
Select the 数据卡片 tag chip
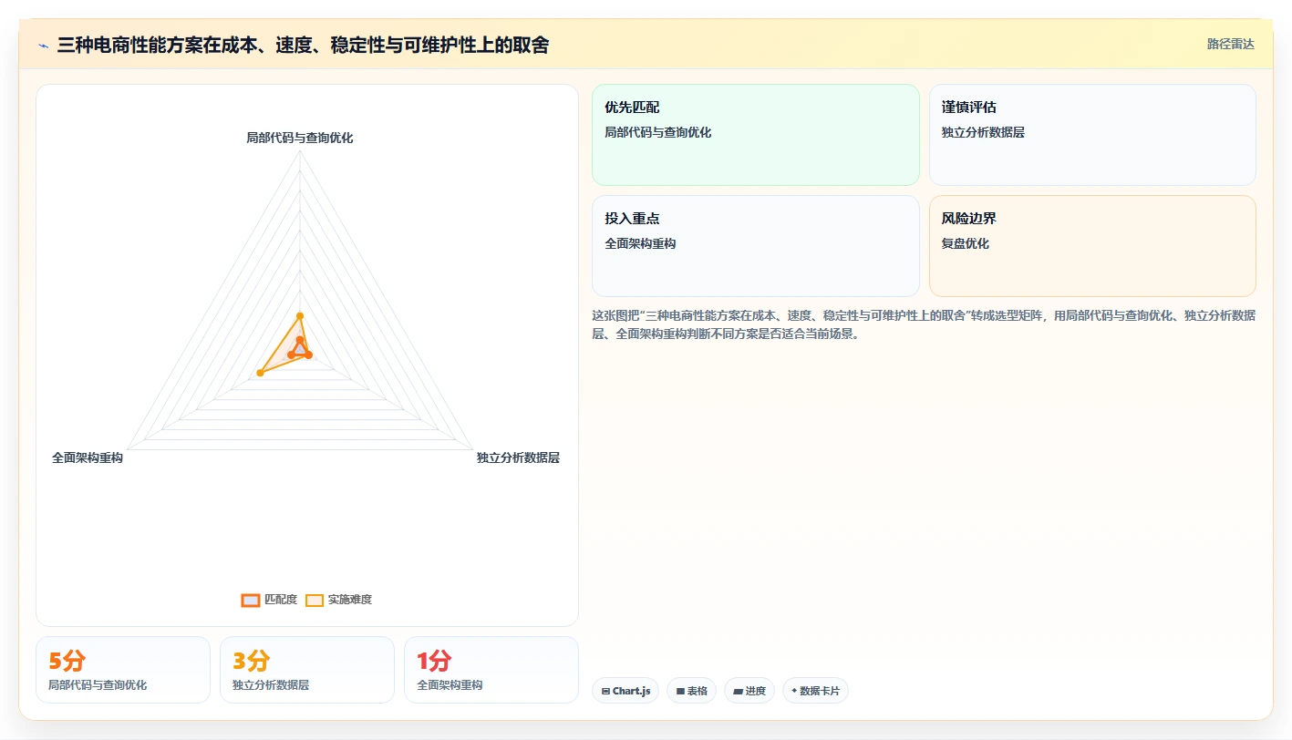tap(815, 691)
